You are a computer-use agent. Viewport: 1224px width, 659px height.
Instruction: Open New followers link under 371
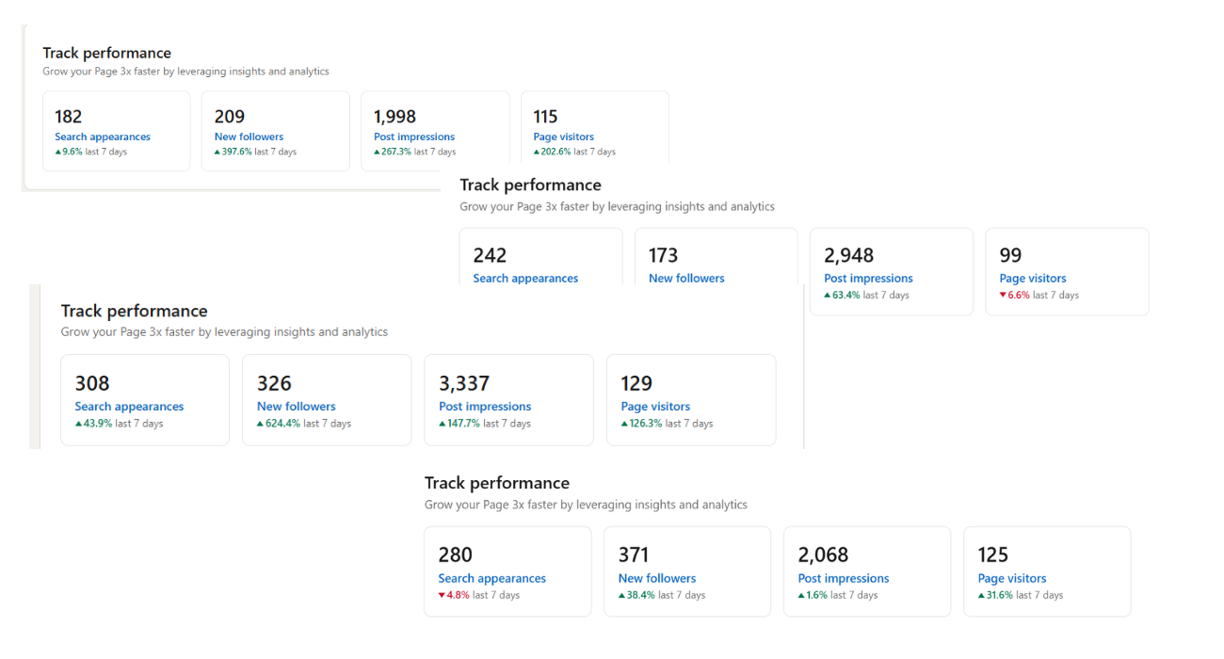coord(657,578)
